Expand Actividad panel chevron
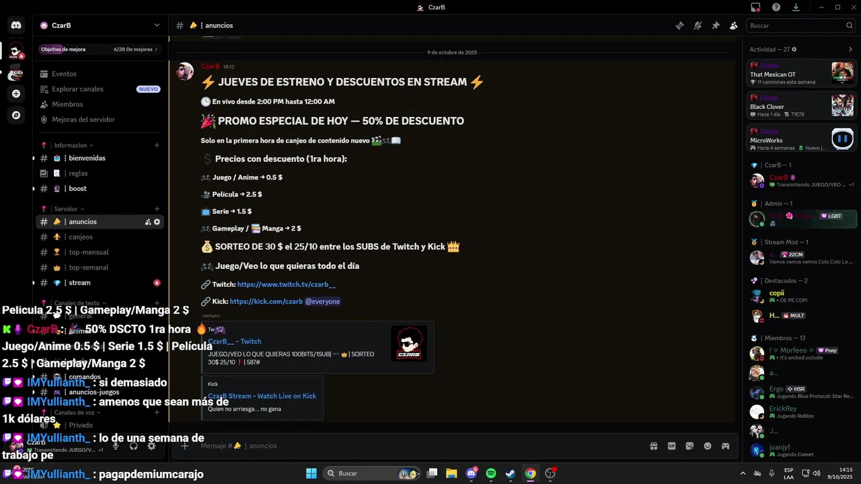The image size is (861, 484). [850, 49]
